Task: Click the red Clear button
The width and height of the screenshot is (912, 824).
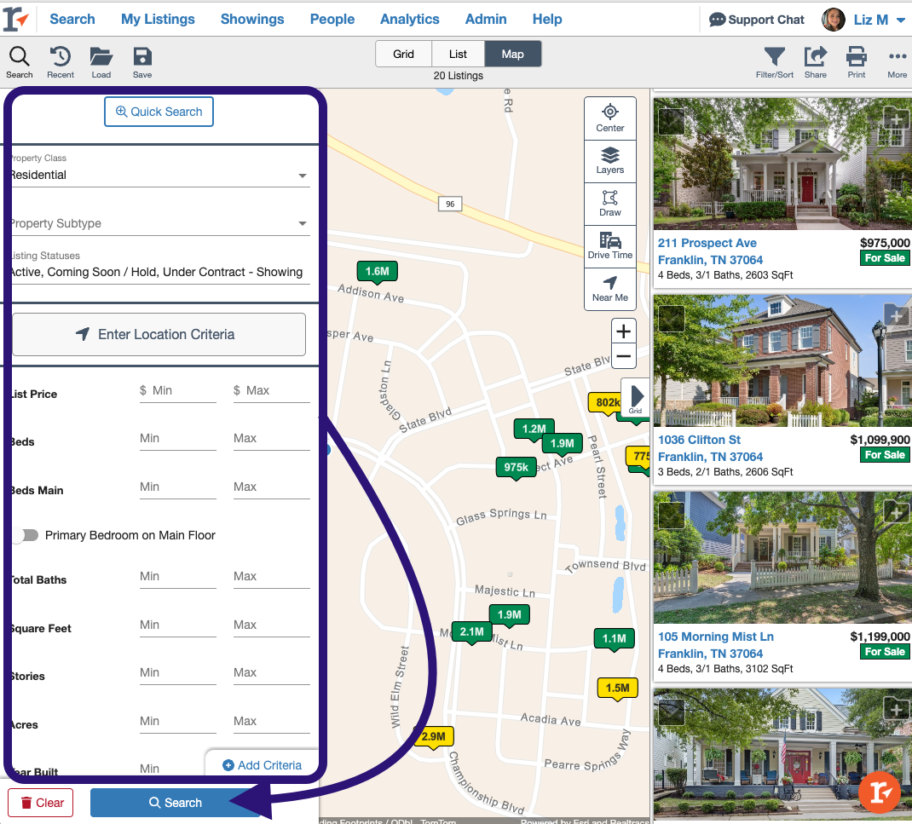Action: 41,803
